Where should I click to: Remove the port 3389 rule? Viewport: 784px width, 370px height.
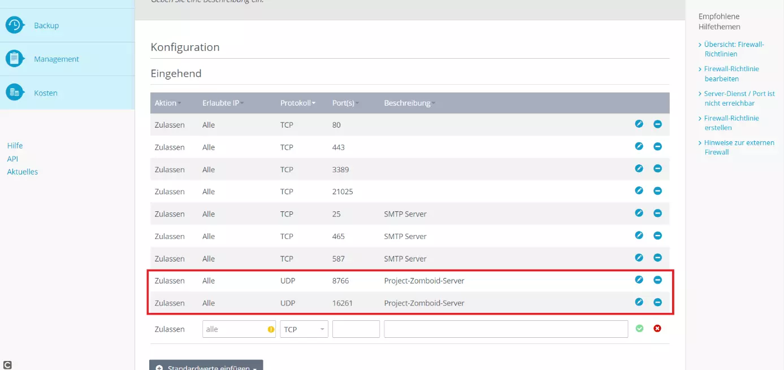coord(657,168)
